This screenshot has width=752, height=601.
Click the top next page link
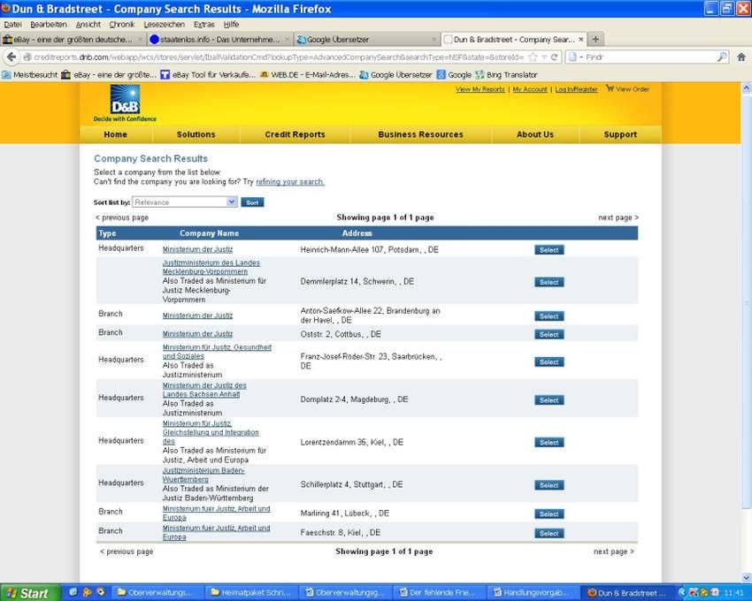click(618, 217)
